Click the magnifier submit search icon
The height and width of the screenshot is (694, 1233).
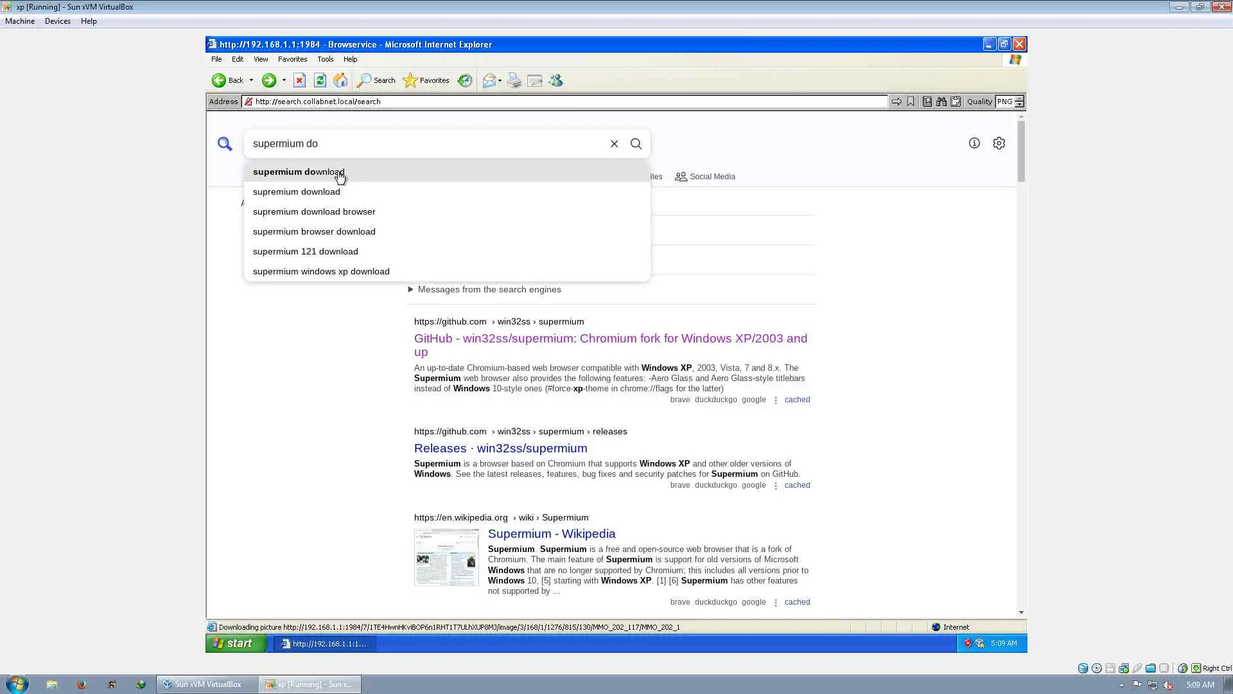coord(636,144)
